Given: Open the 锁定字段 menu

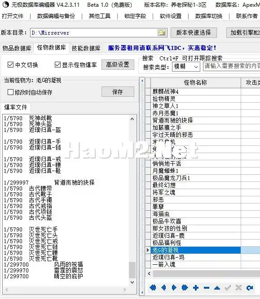Looking at the screenshot, I should (135, 16).
